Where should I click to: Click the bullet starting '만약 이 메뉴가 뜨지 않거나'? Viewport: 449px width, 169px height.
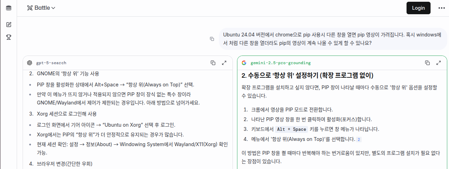click(118, 99)
